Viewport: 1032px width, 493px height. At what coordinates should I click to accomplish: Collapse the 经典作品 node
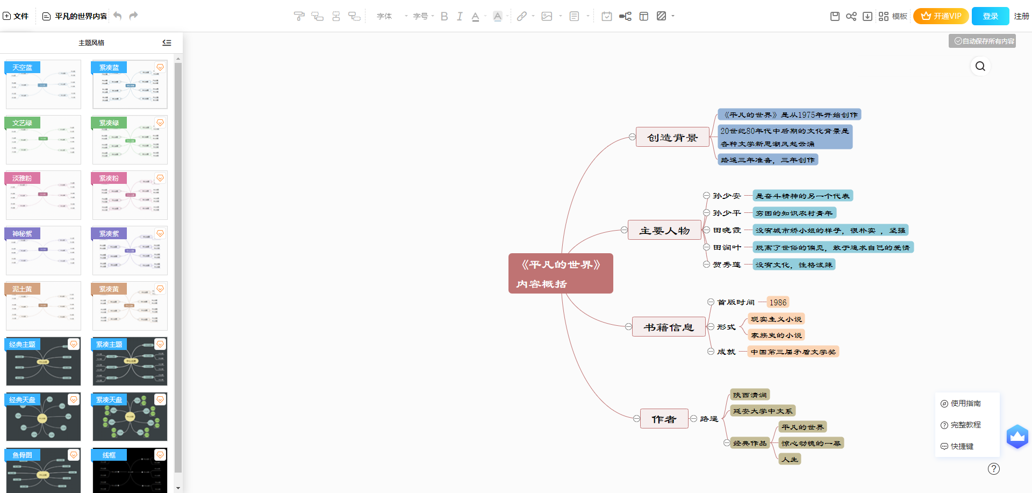click(727, 443)
